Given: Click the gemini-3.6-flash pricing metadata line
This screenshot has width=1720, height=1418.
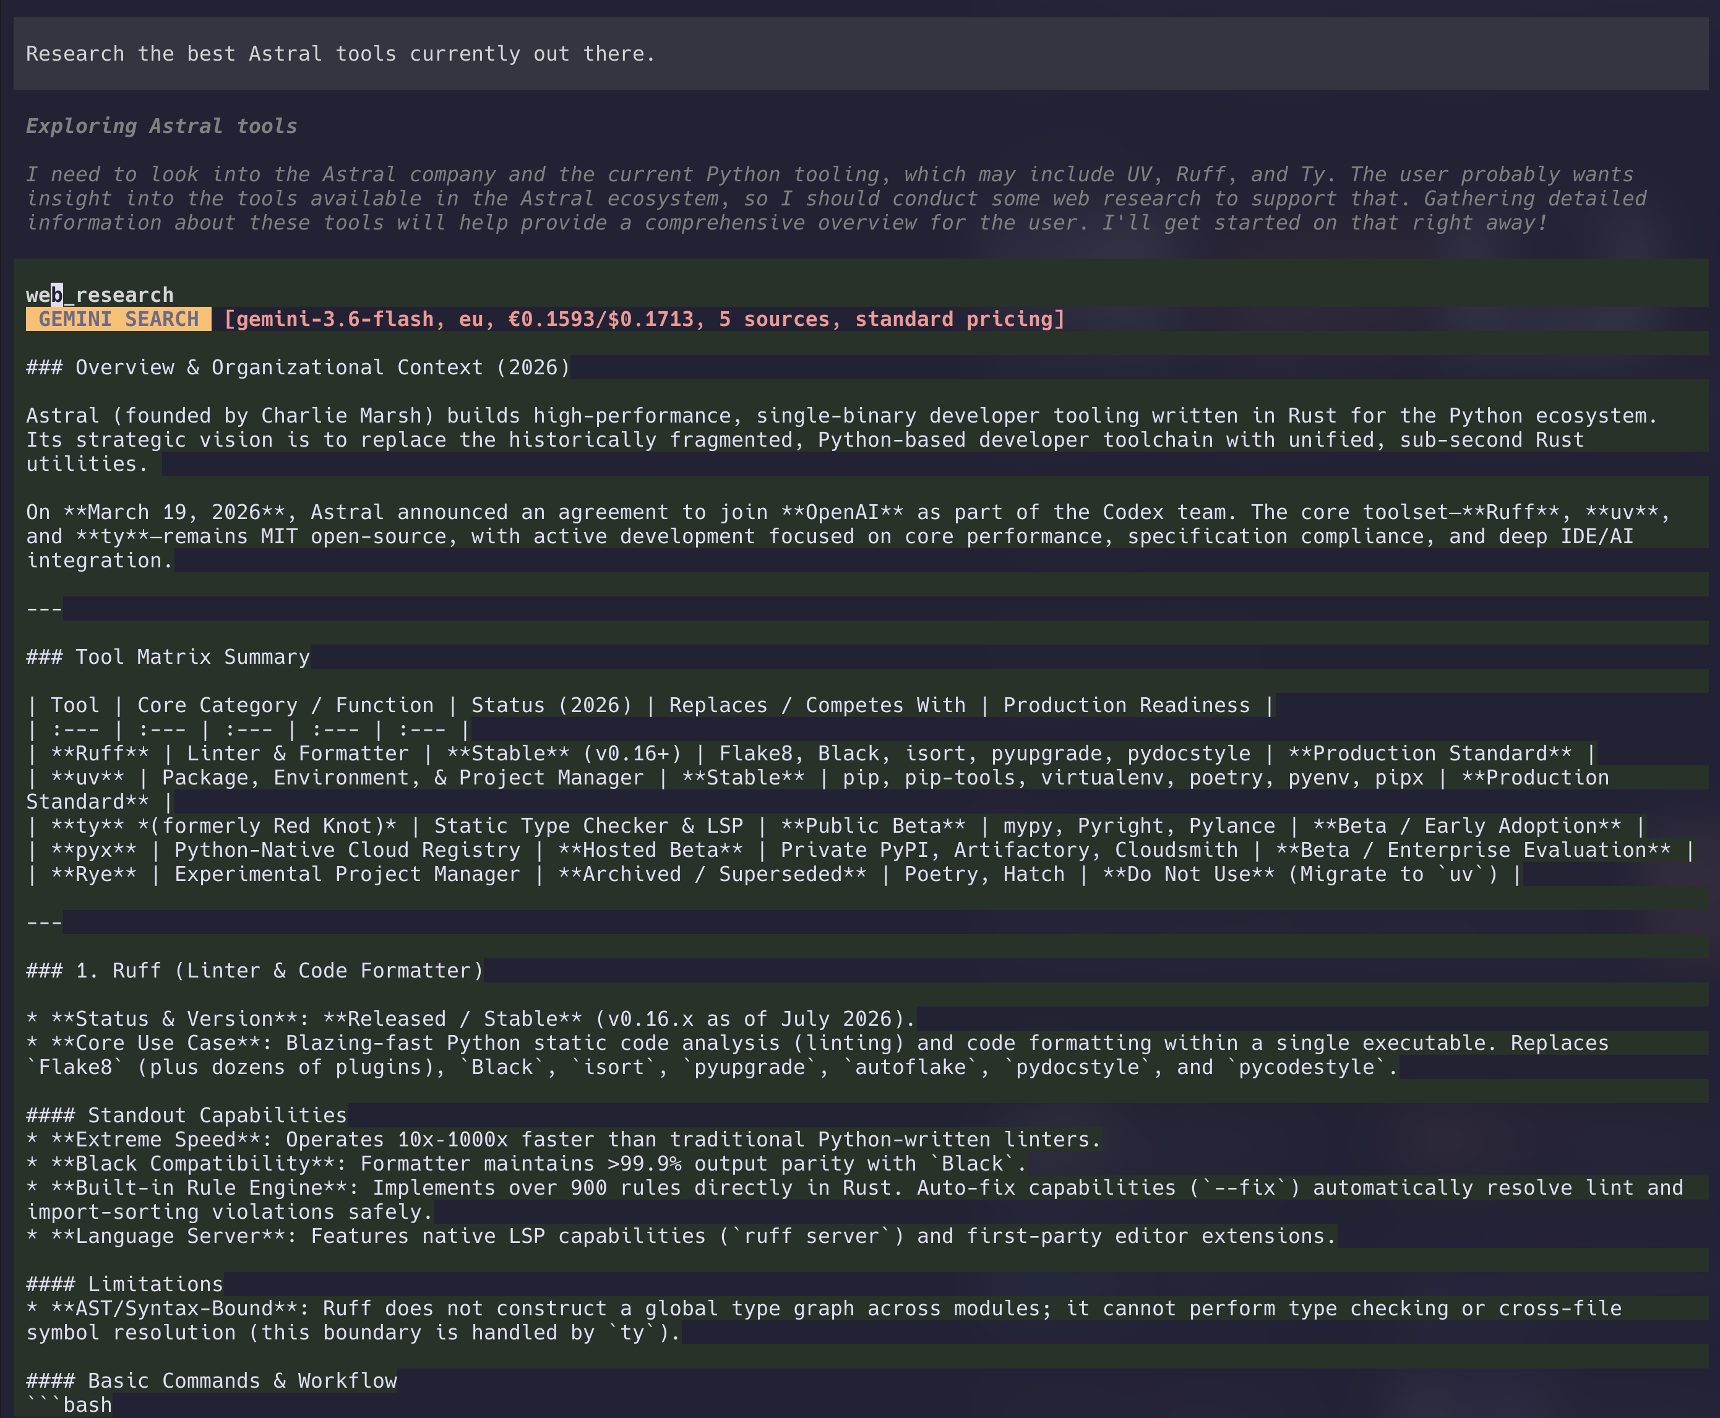Looking at the screenshot, I should [645, 319].
